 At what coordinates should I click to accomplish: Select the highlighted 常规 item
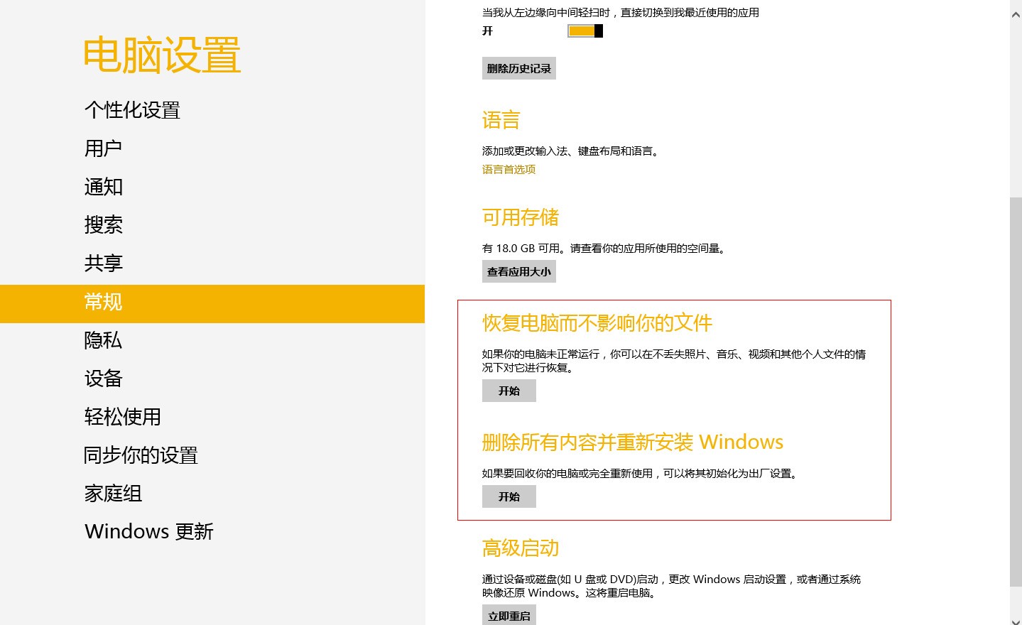(104, 303)
